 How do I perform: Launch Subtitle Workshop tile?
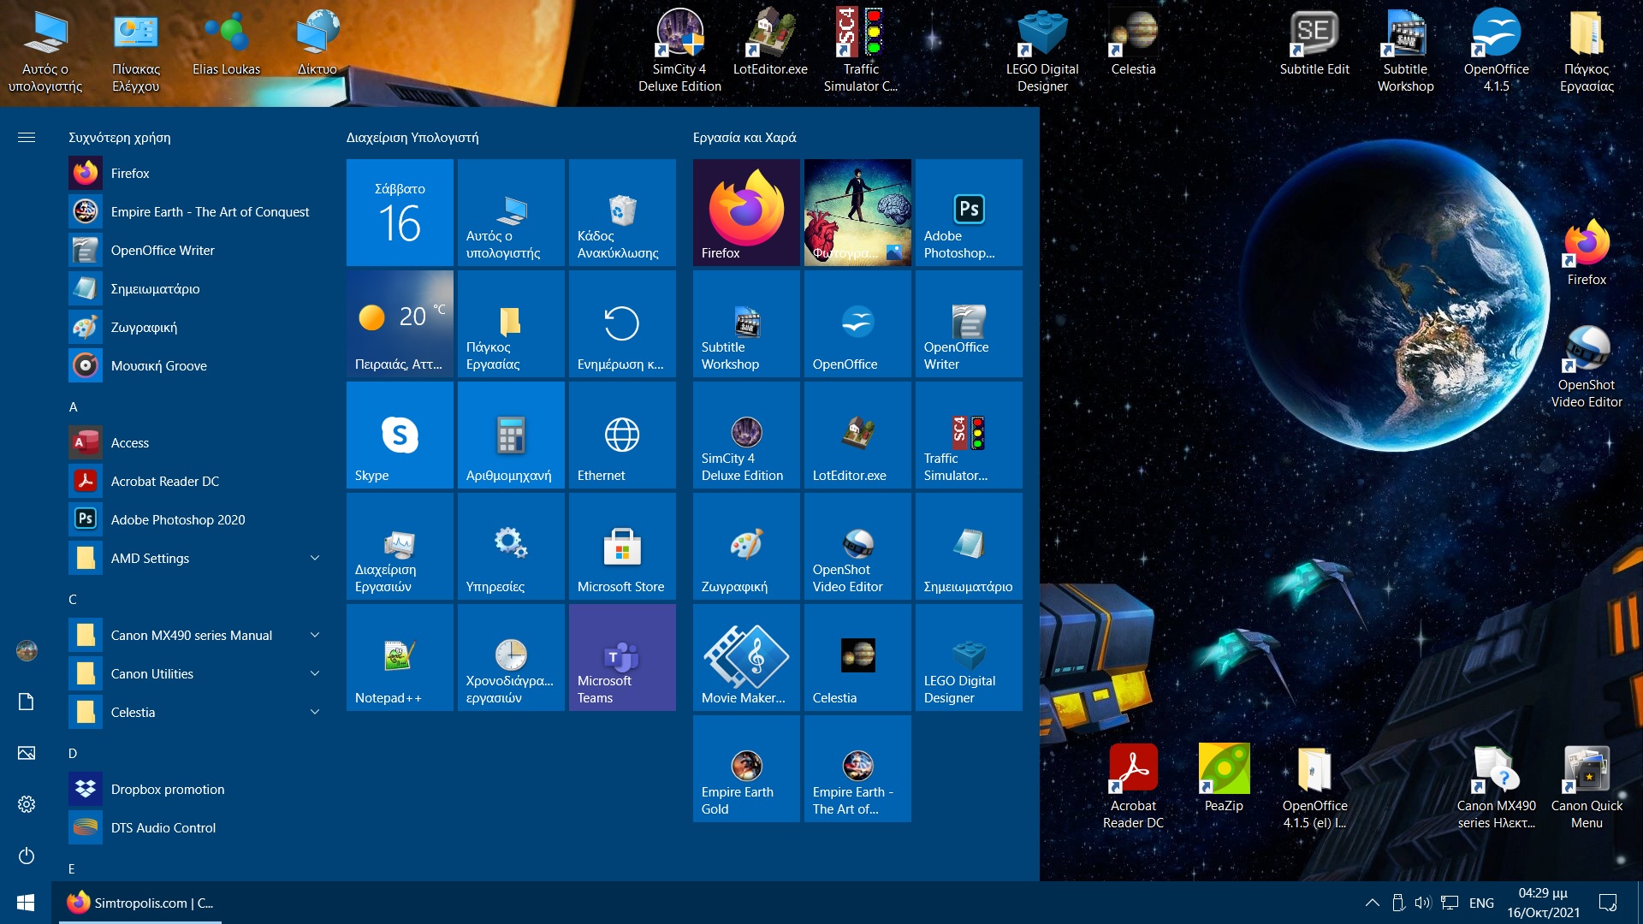pos(746,323)
